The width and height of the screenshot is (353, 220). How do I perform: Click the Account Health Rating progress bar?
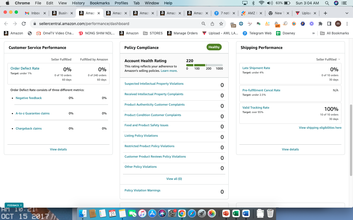[204, 65]
